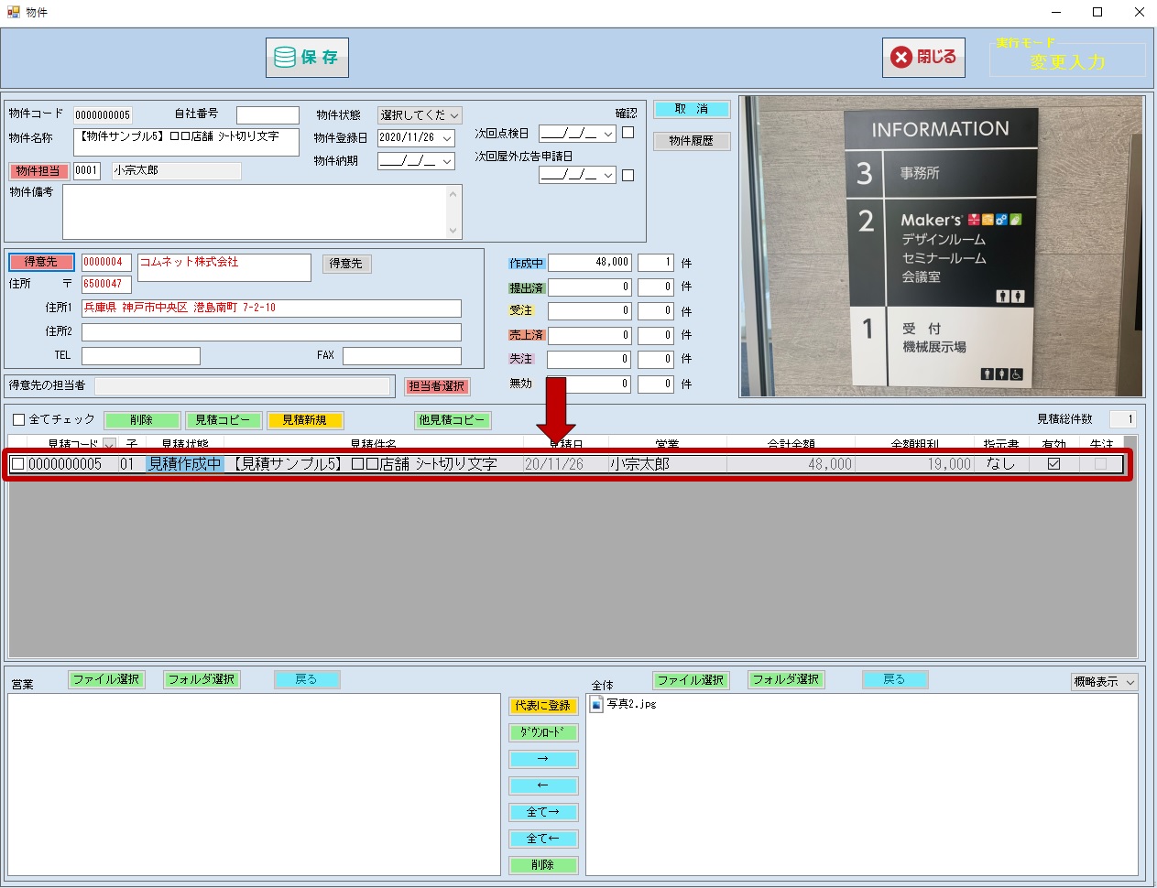
Task: Click the app icon in the title bar
Action: (13, 12)
